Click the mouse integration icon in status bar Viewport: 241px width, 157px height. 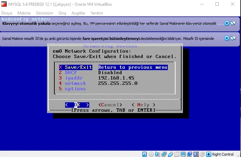coord(202,154)
